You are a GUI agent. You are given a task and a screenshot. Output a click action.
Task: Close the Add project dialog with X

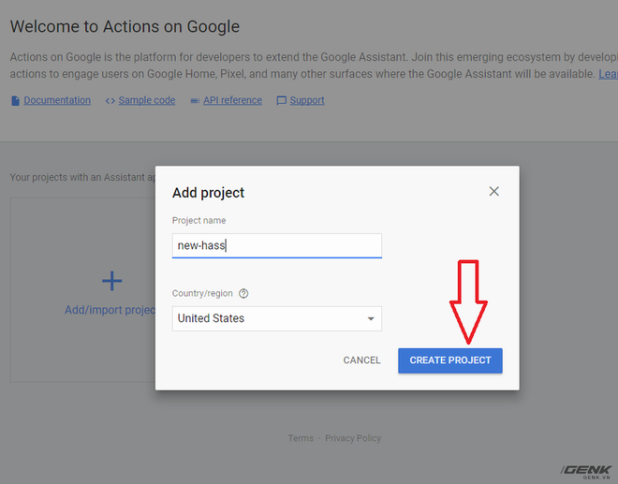point(493,192)
